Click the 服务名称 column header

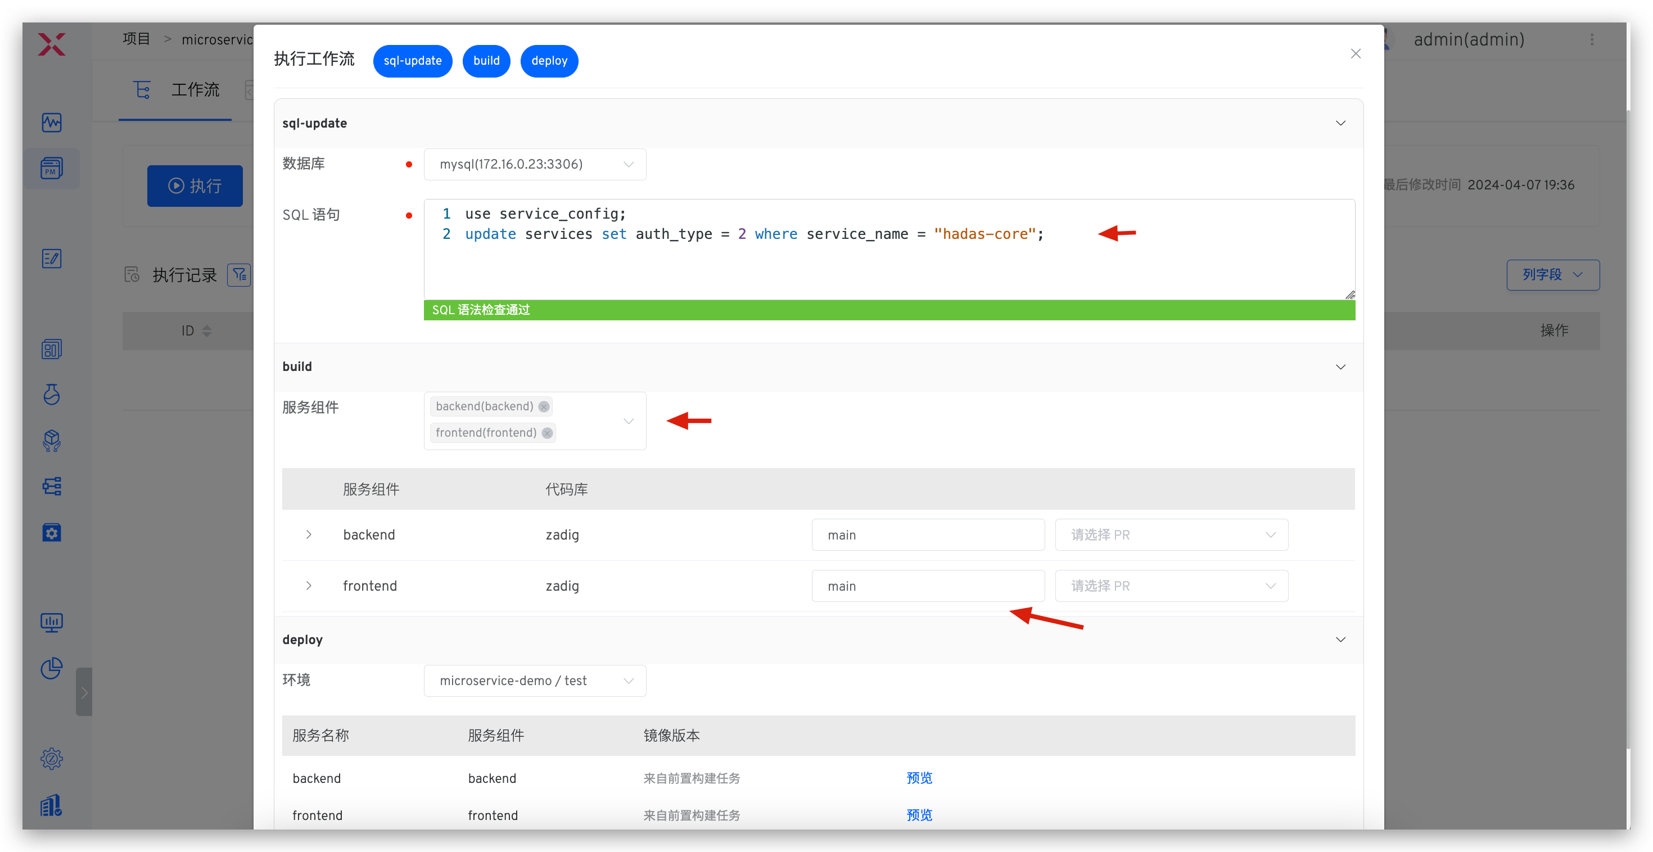click(x=320, y=735)
